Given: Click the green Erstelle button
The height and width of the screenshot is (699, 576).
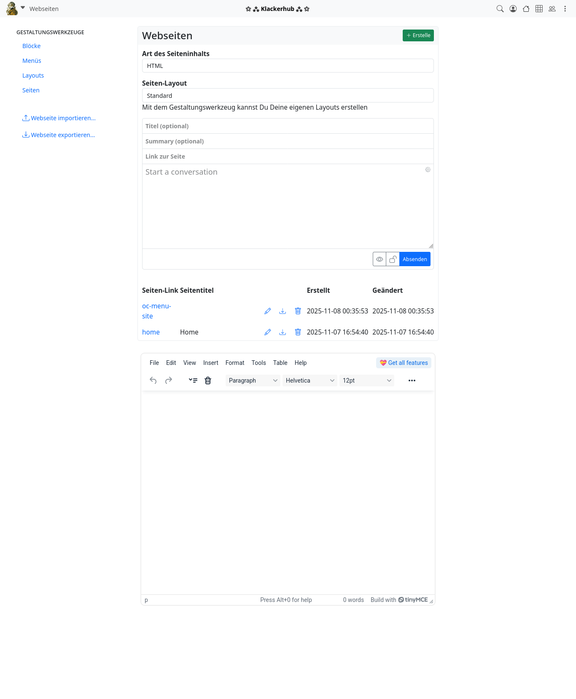Looking at the screenshot, I should 418,35.
